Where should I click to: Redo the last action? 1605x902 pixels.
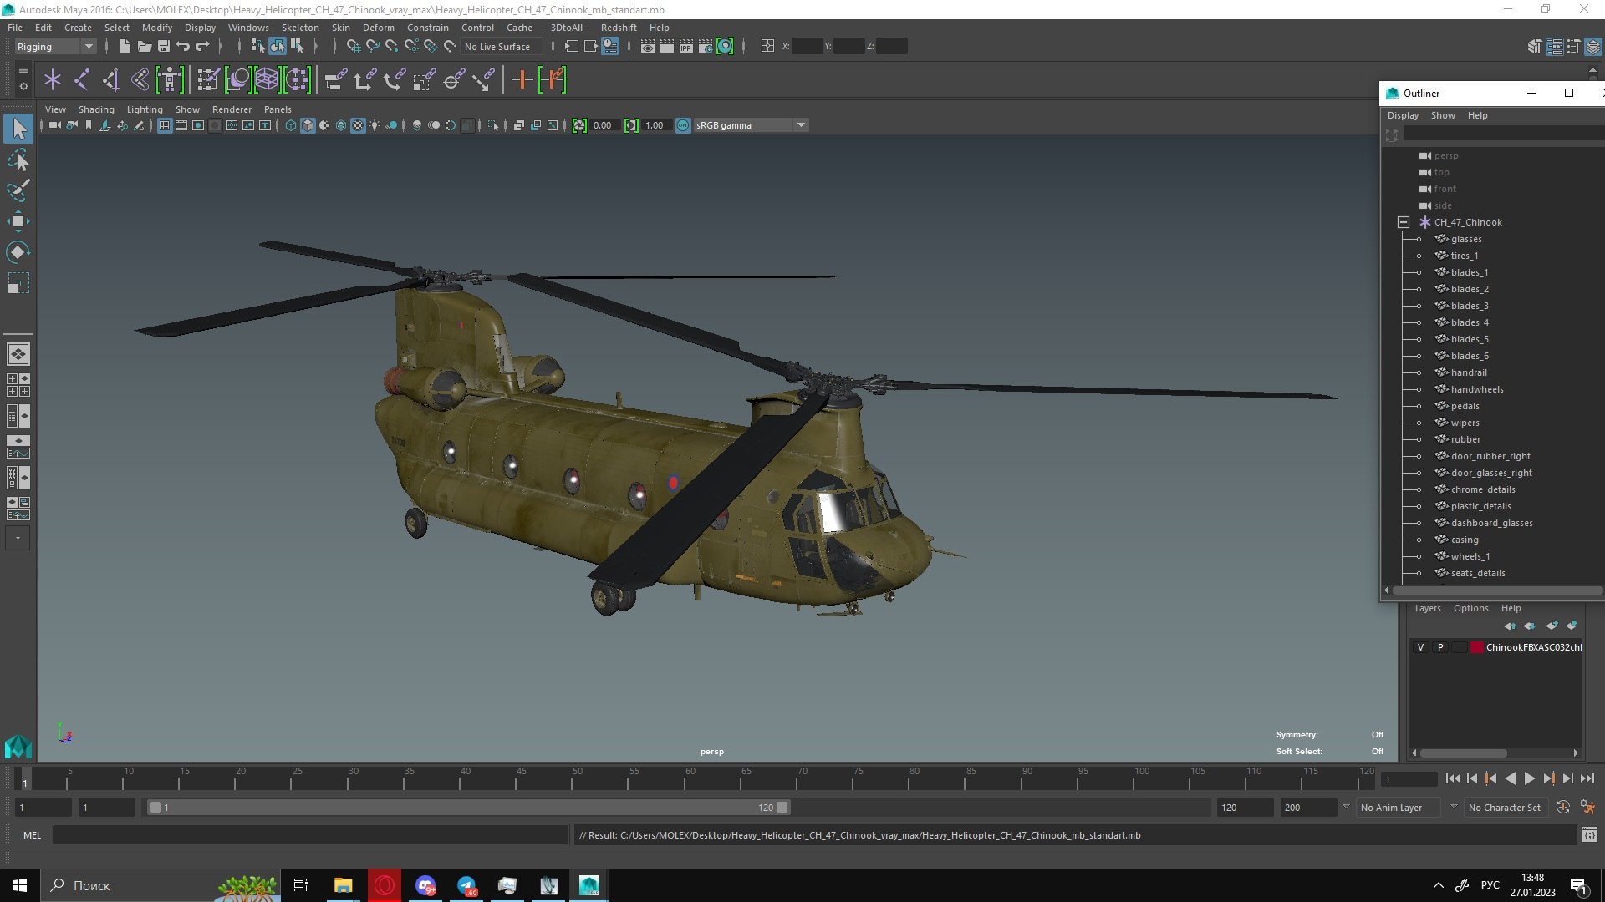(202, 47)
